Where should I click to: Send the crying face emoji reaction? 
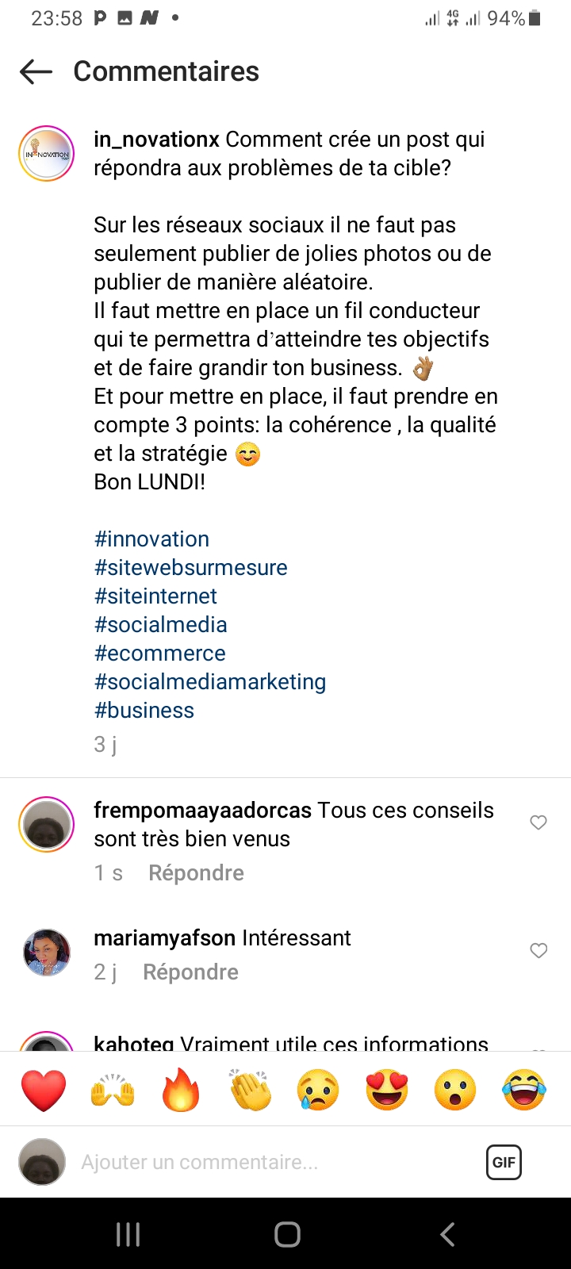318,1090
